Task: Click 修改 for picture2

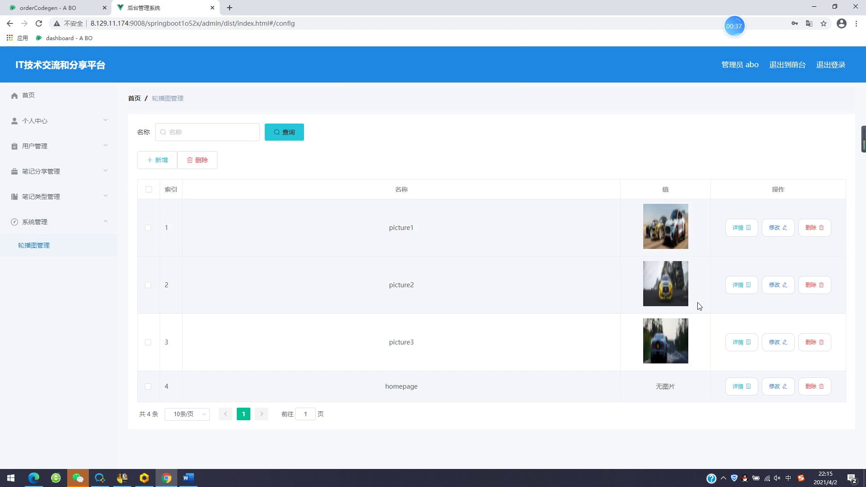Action: coord(778,285)
